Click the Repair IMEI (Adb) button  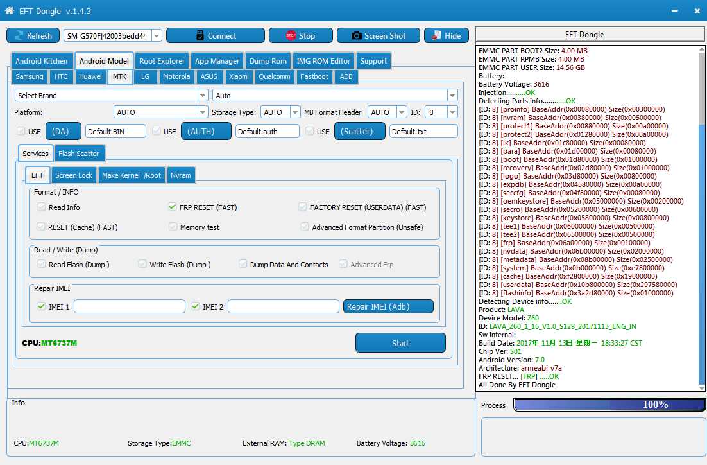pyautogui.click(x=388, y=306)
